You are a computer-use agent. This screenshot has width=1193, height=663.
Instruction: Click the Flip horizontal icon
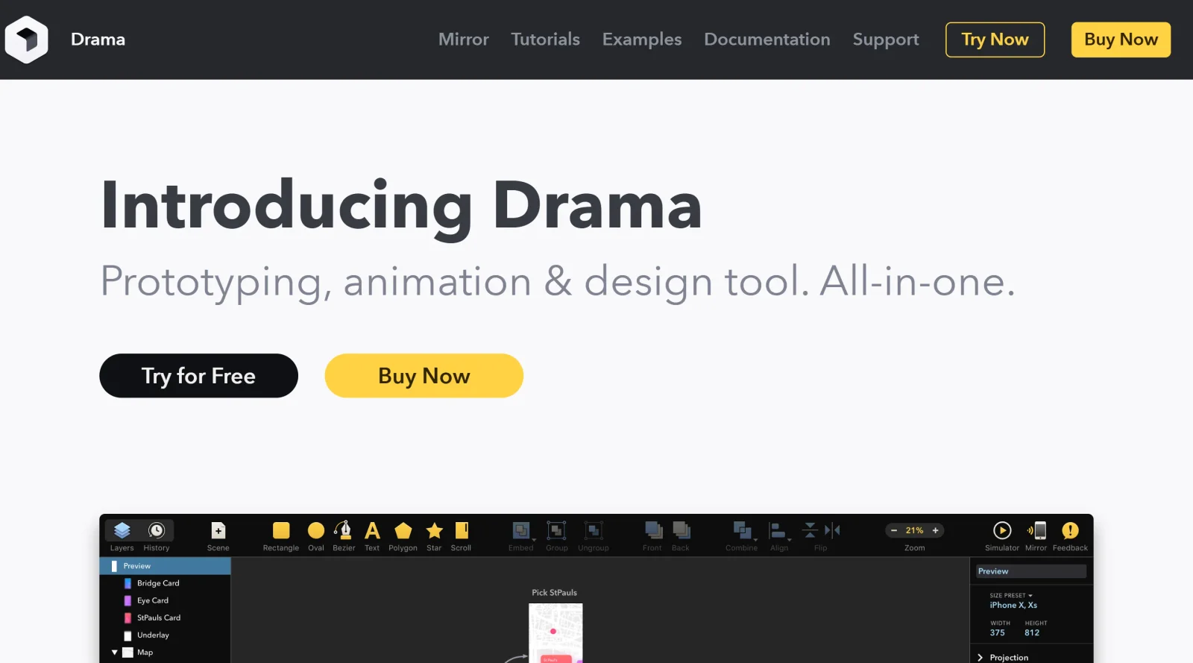point(833,530)
